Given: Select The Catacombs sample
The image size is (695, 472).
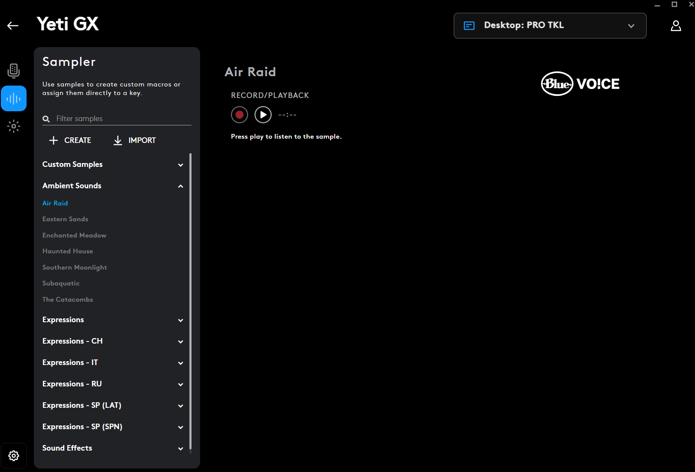Looking at the screenshot, I should pos(68,300).
